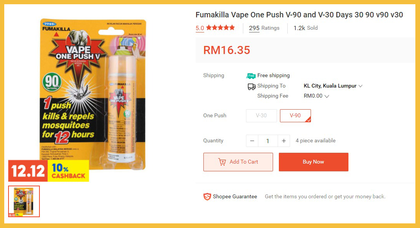Viewport: 420px width, 228px height.
Task: Click the Buy Now button
Action: 313,162
